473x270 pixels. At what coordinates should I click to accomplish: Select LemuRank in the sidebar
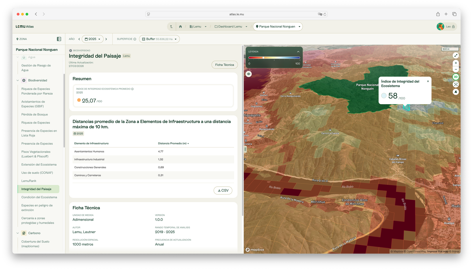[29, 181]
